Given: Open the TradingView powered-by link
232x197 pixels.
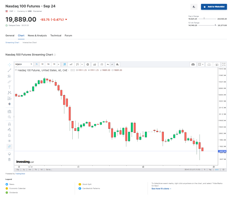Looking at the screenshot, I should pos(20,174).
